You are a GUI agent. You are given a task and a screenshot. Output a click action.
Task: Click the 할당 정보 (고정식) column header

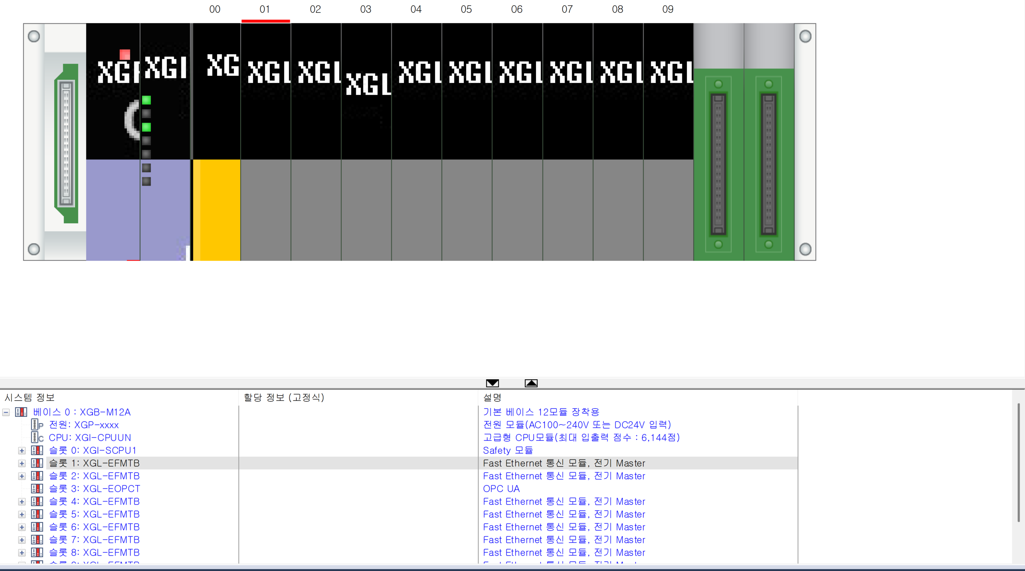point(358,397)
